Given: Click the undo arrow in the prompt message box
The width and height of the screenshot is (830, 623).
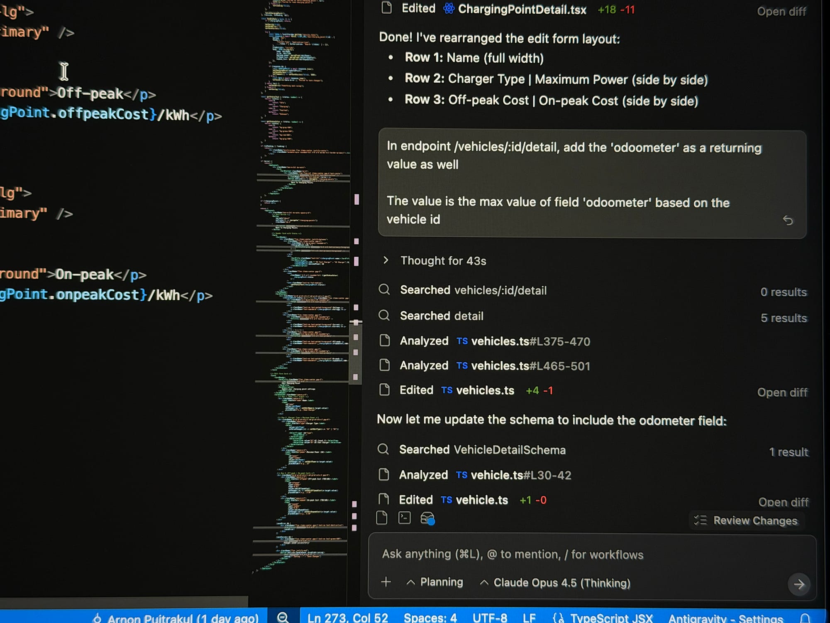Looking at the screenshot, I should (x=787, y=220).
